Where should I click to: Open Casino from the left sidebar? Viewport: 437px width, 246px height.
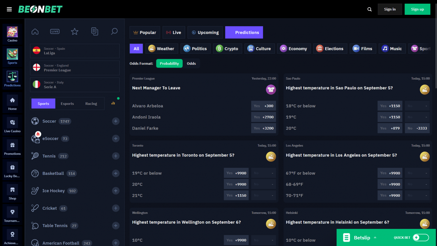tap(12, 34)
